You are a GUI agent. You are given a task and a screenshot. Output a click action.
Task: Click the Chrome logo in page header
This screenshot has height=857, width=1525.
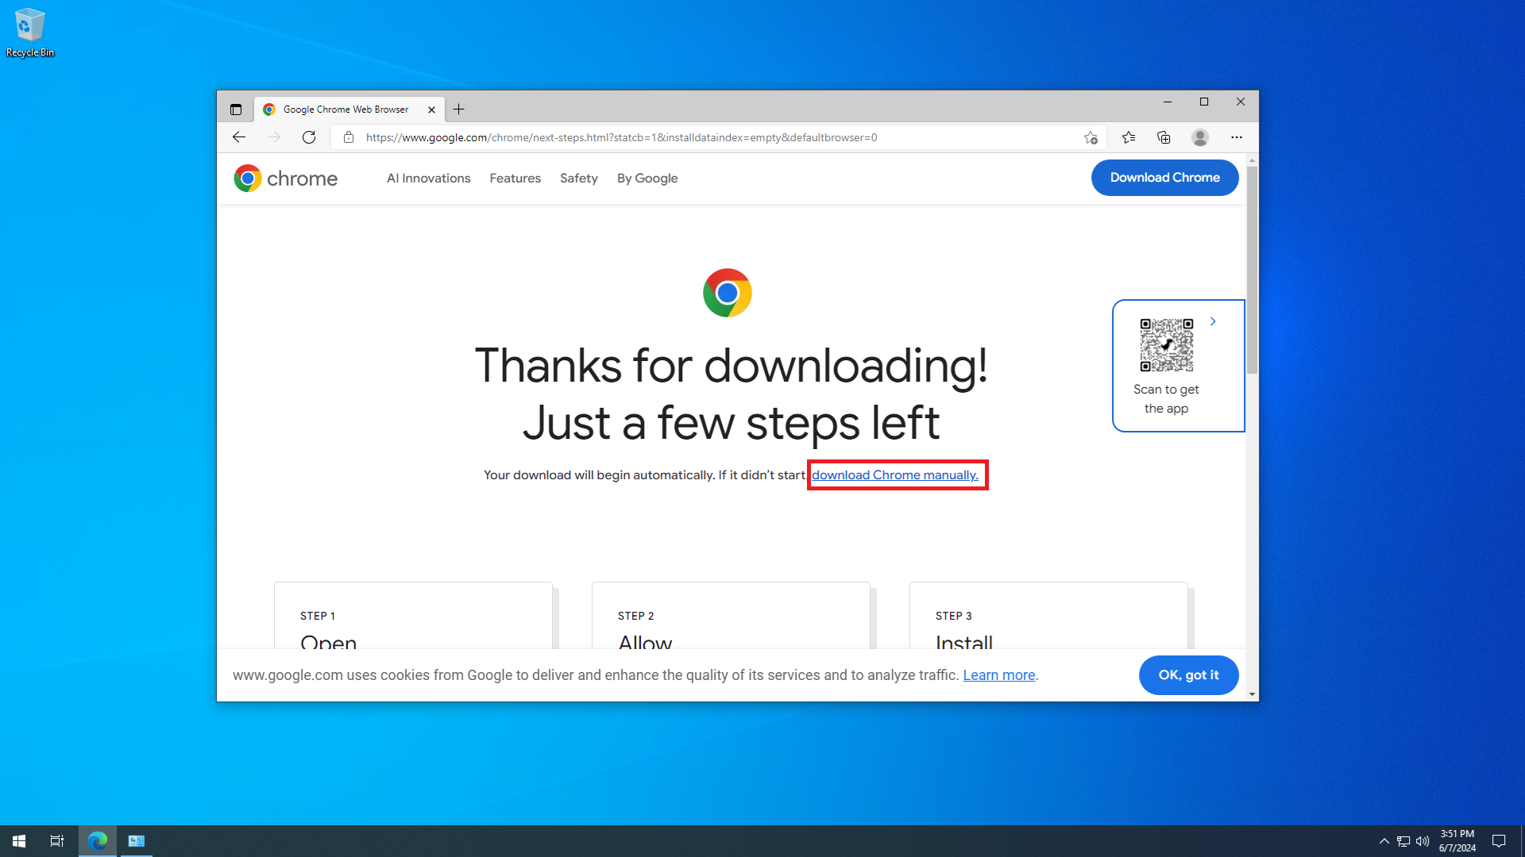(x=286, y=179)
